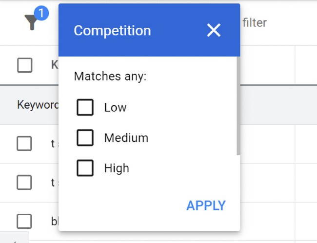Click the Low option label

click(x=115, y=107)
